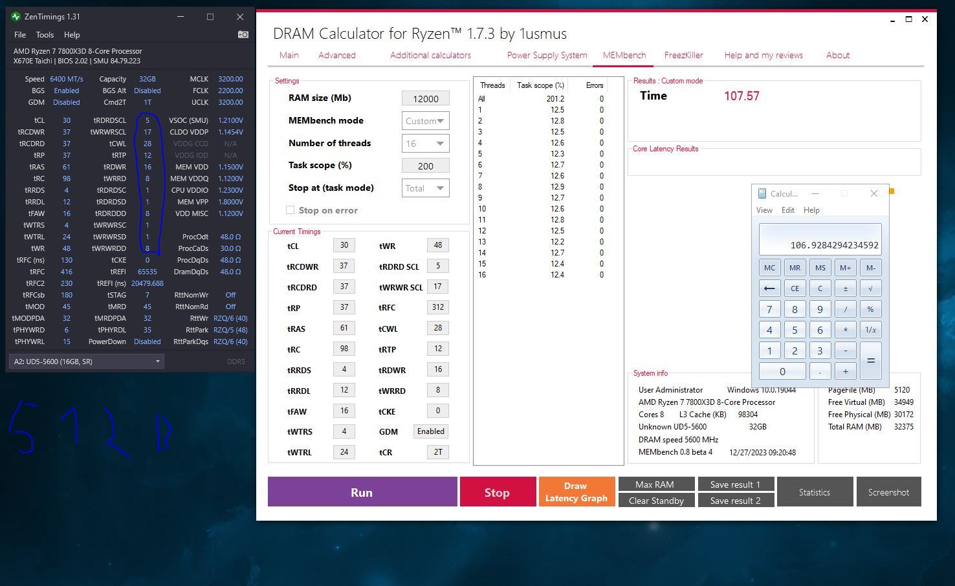Open the ZenTimings File menu
The image size is (955, 586).
coord(20,35)
